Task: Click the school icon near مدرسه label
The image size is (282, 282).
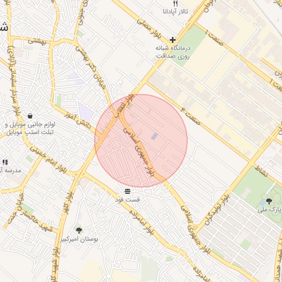Action: [x=5, y=162]
